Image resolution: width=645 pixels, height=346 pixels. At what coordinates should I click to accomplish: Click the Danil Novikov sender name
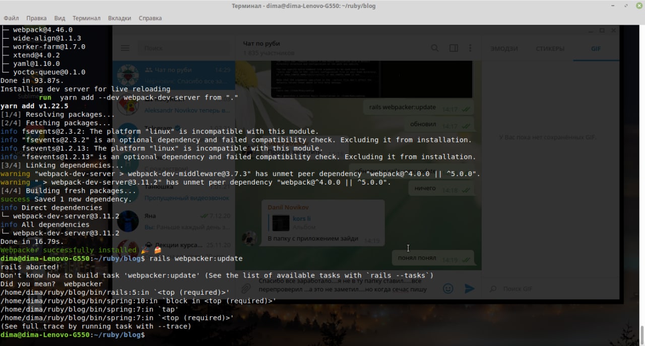coord(288,207)
